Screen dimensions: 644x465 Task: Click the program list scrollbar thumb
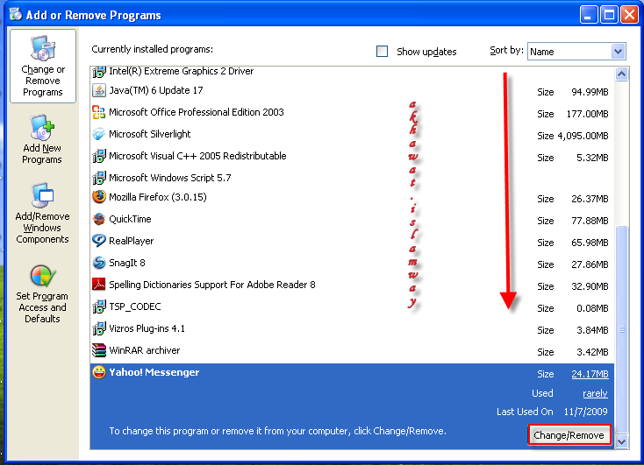tap(621, 329)
